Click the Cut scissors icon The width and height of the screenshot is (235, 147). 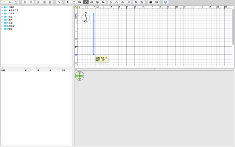pyautogui.click(x=38, y=2)
